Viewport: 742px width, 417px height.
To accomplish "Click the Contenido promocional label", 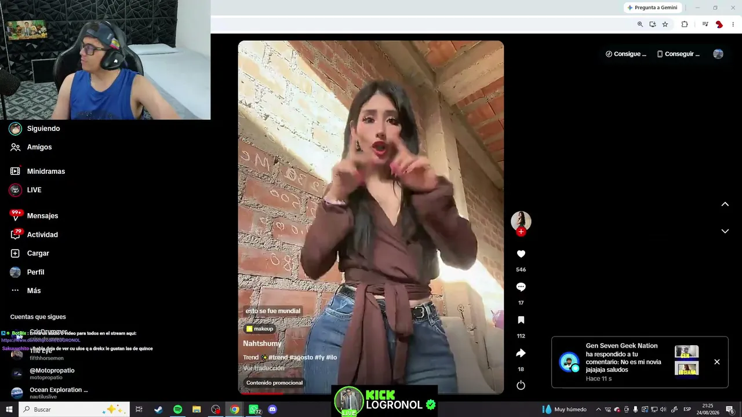I will pos(274,383).
